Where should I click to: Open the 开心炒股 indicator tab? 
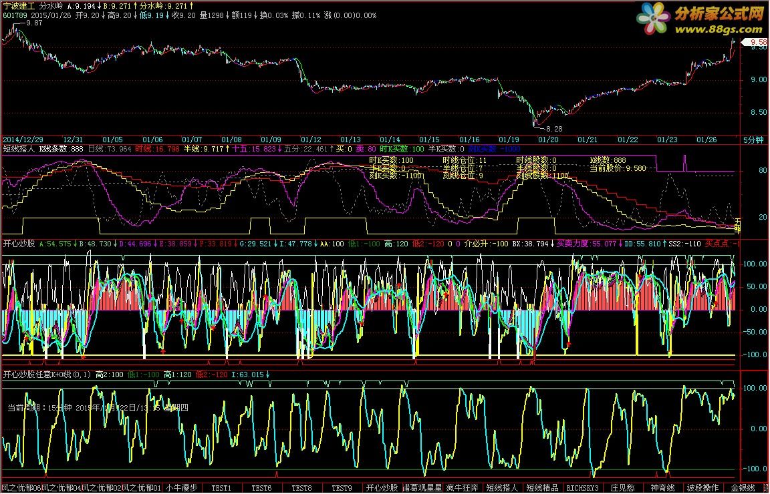point(382,488)
